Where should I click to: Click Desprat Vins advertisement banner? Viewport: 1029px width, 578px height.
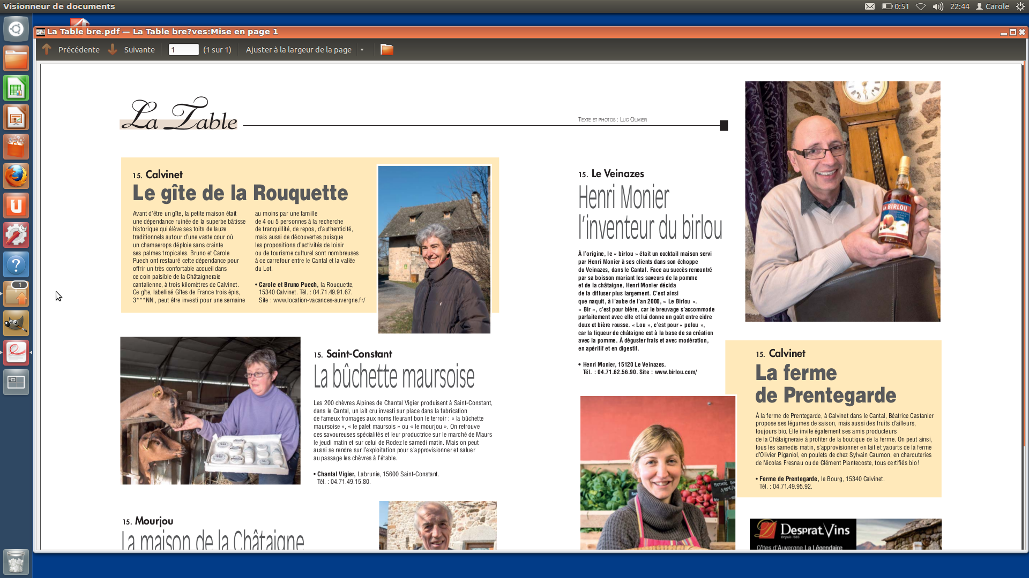(x=845, y=534)
